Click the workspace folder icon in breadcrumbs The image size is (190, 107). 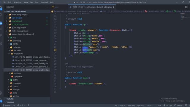[x=52, y=11]
